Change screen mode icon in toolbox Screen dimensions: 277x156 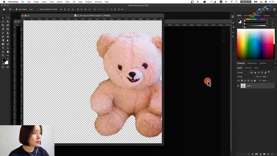[8, 67]
